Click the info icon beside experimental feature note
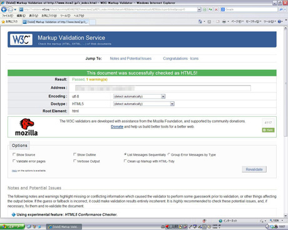 pyautogui.click(x=14, y=214)
